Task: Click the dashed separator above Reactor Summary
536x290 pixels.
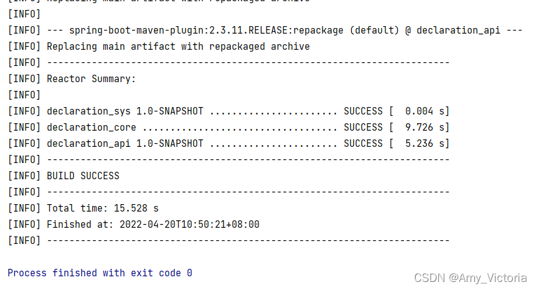Action: pos(248,63)
